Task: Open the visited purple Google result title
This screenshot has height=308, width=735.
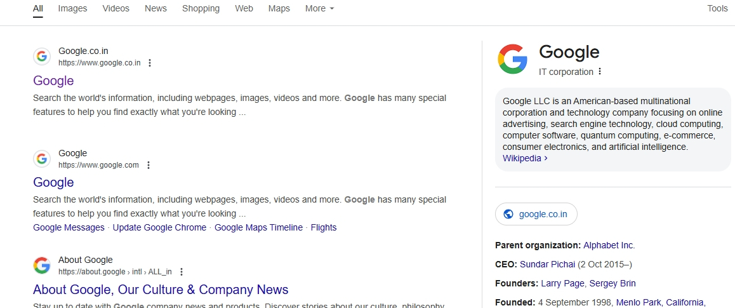Action: point(53,81)
